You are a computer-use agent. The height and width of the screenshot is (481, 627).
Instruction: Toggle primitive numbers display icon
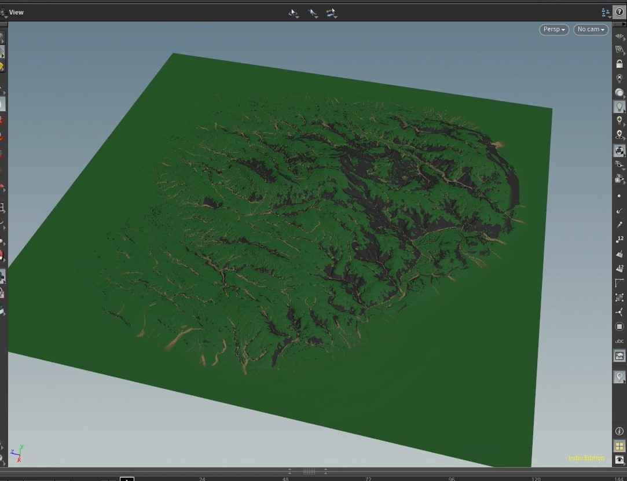pyautogui.click(x=619, y=269)
